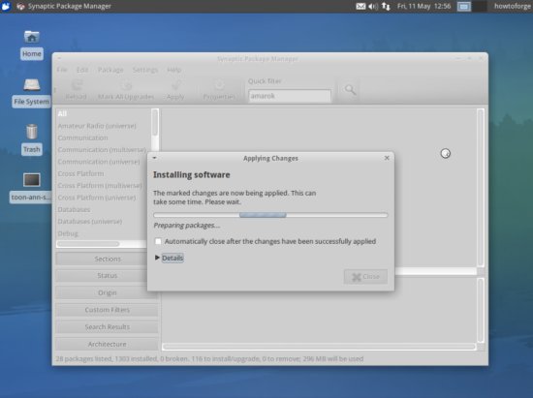Enable automatically close after changes applied checkbox

pyautogui.click(x=158, y=241)
